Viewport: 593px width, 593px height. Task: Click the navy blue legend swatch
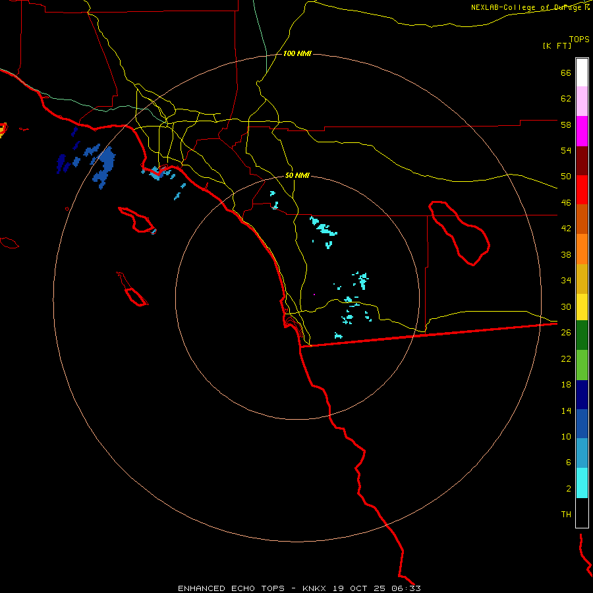tap(582, 395)
